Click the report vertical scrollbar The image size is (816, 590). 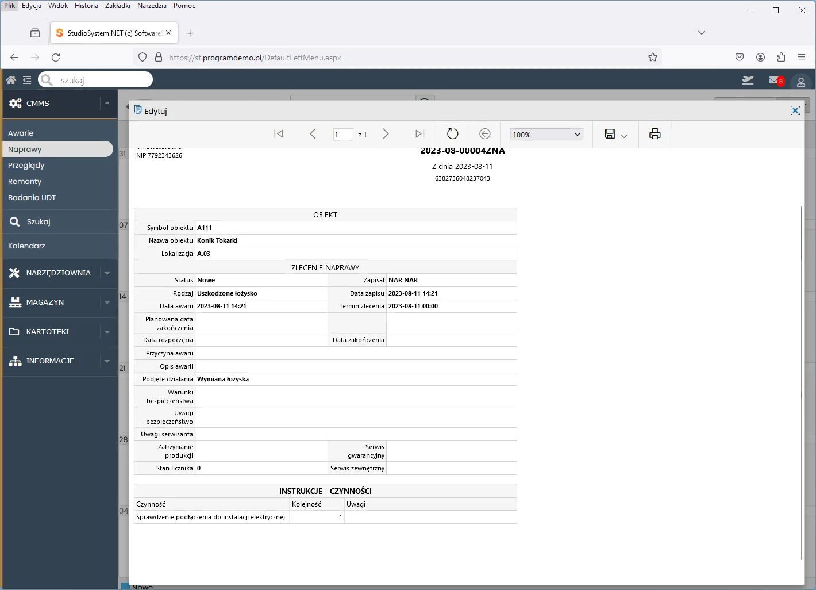point(802,382)
